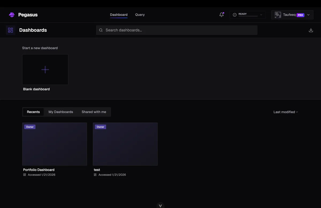Open the Taufeeq account menu chevron
The height and width of the screenshot is (208, 321).
click(308, 15)
